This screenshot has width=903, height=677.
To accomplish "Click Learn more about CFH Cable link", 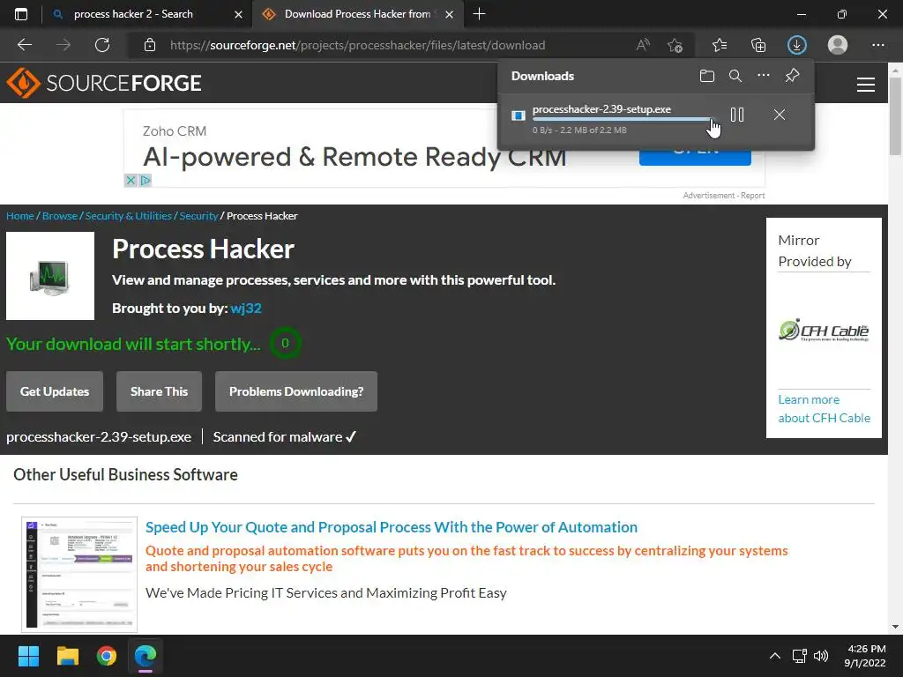I will click(825, 409).
